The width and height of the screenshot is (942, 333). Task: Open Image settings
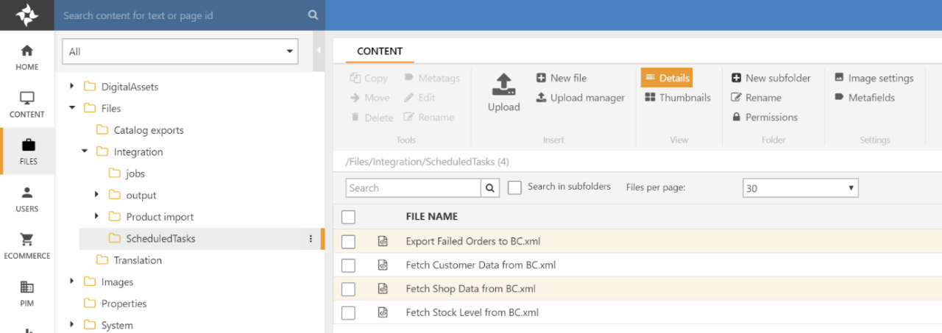point(874,78)
